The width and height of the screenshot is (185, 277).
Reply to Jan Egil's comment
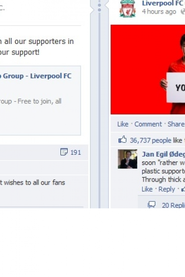coord(166,189)
